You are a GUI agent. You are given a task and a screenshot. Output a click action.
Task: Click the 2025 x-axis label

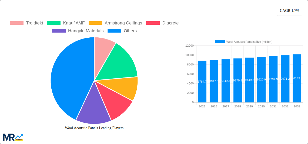(x=202, y=106)
